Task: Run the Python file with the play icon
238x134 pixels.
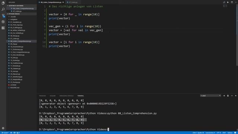Action: (x=228, y=2)
